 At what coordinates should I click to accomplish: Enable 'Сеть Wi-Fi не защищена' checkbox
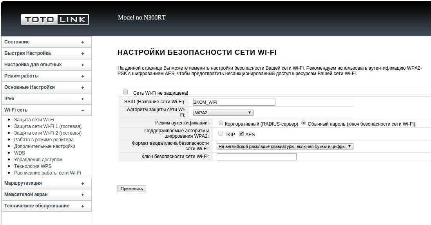(x=125, y=92)
